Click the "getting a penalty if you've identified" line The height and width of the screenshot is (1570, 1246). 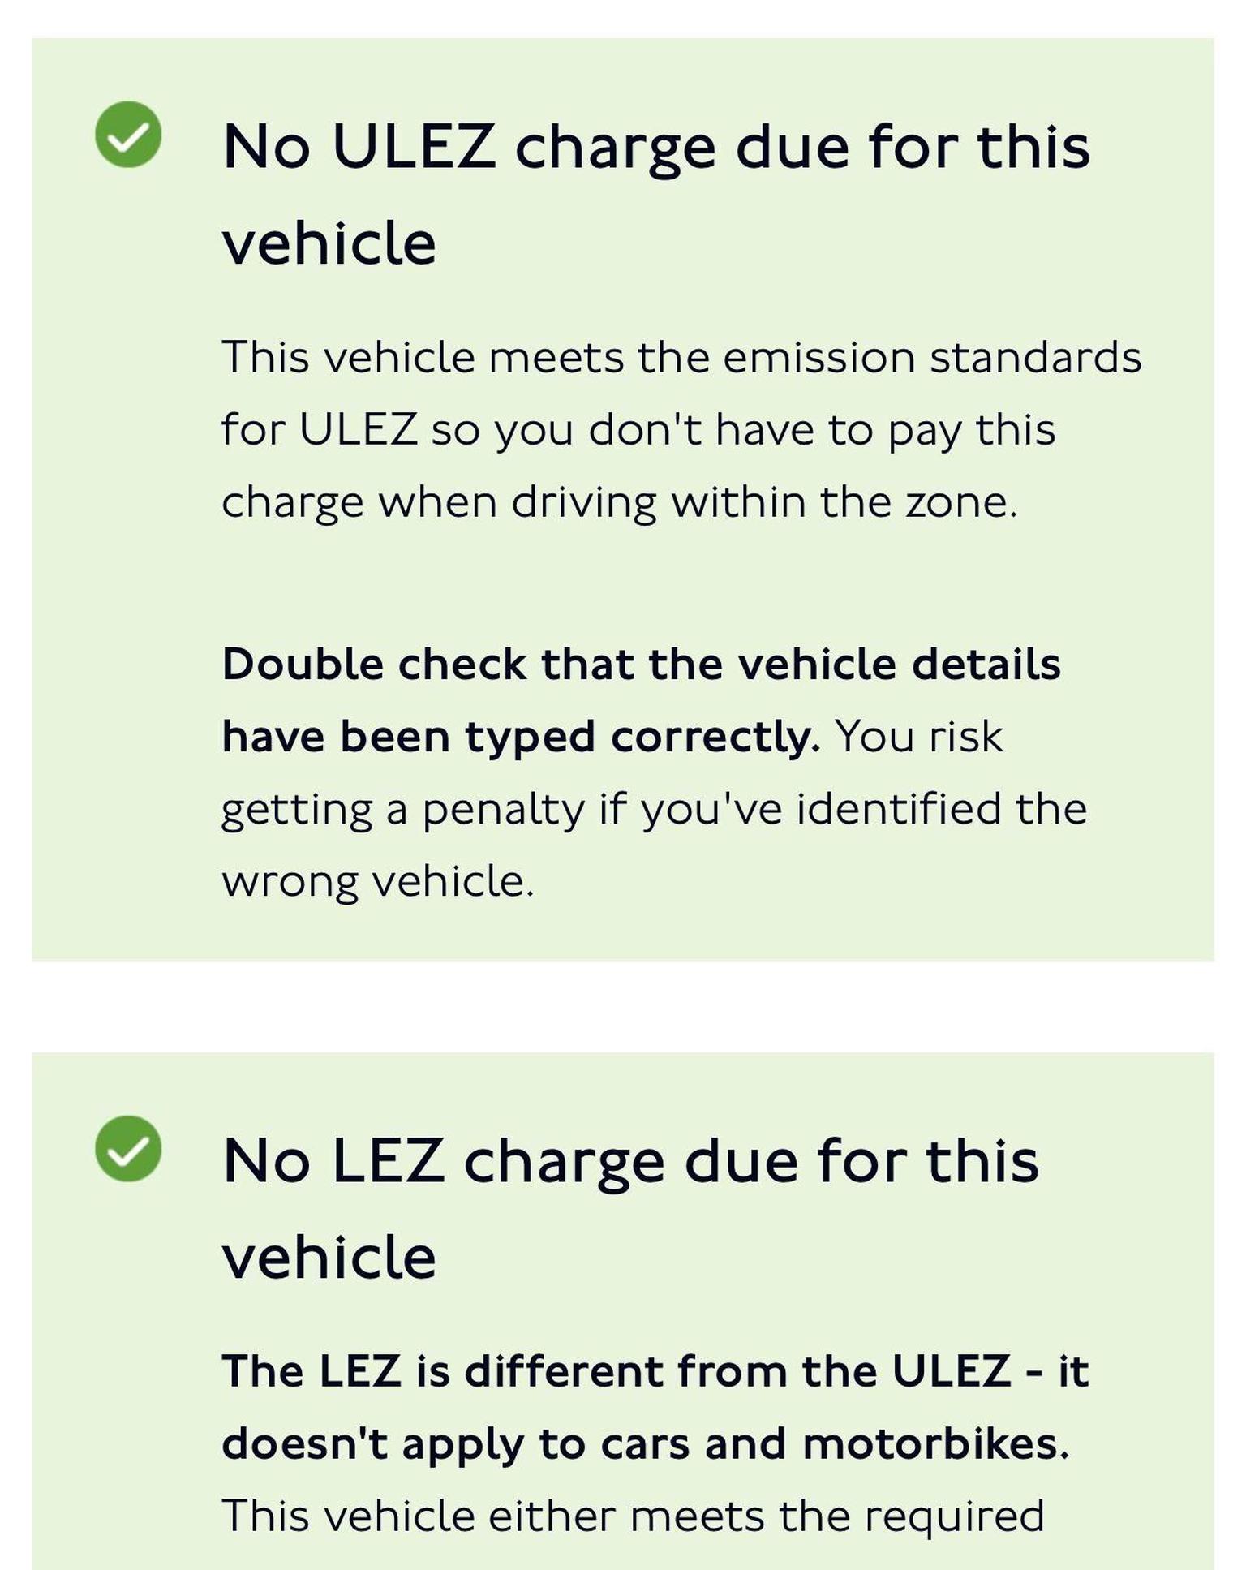point(654,809)
